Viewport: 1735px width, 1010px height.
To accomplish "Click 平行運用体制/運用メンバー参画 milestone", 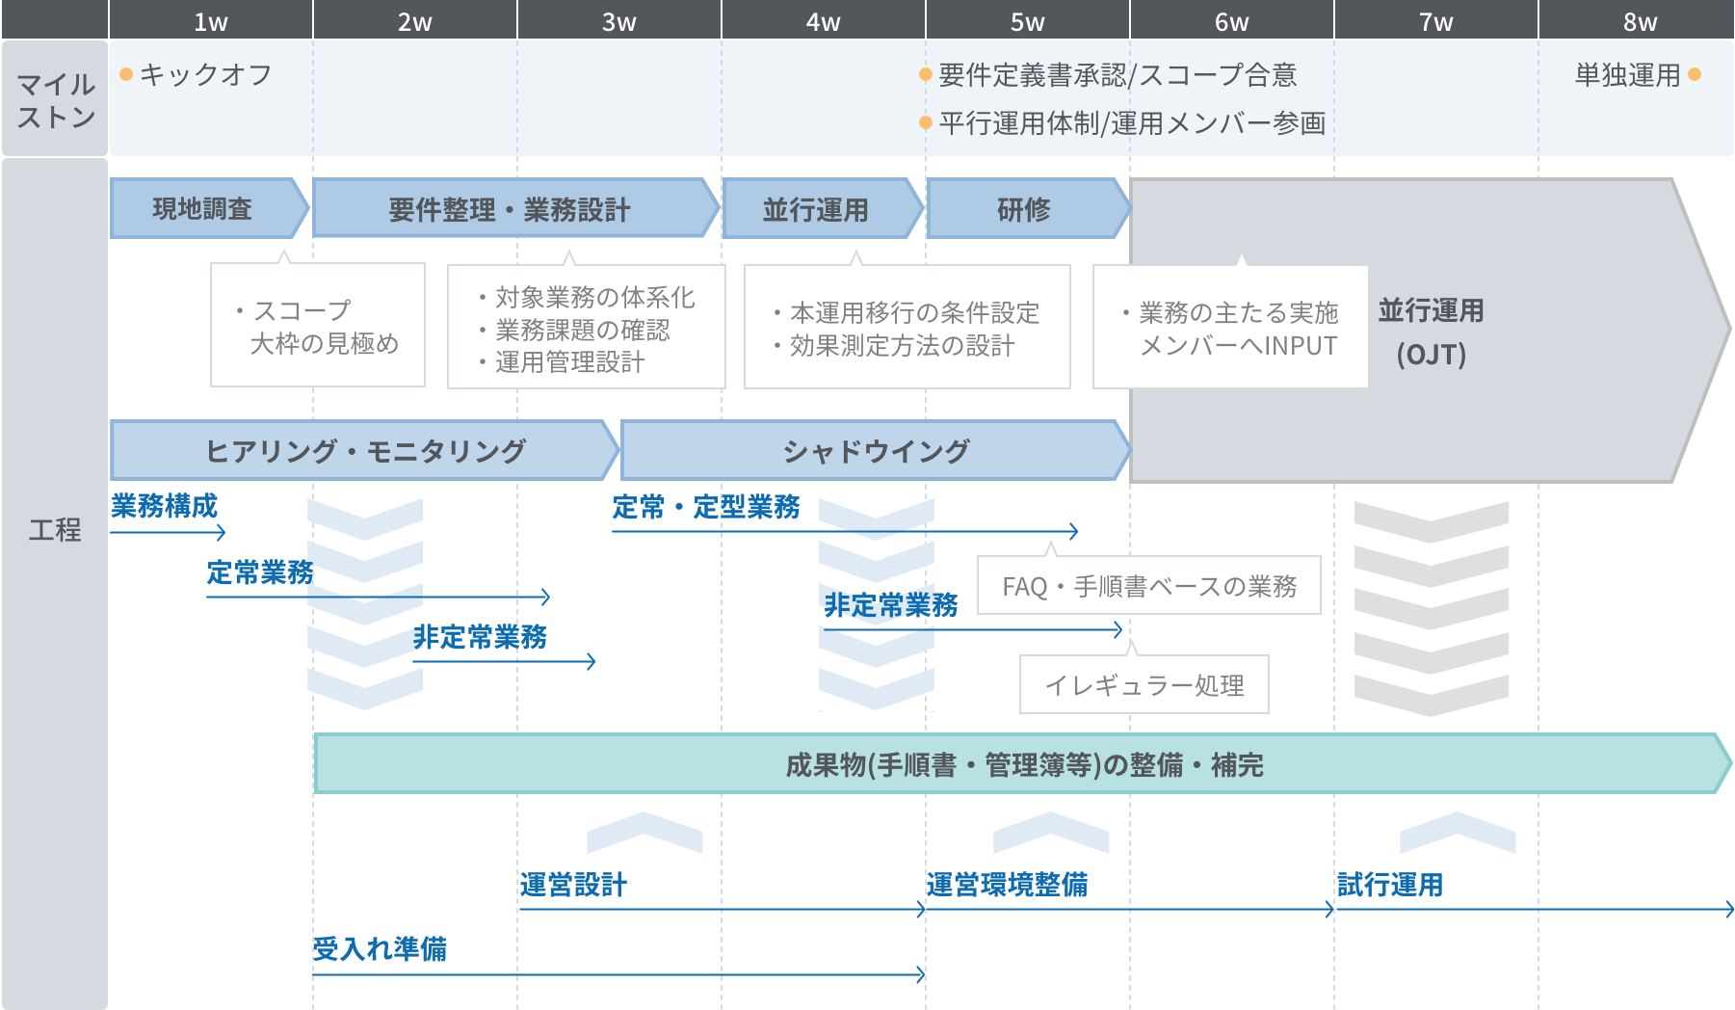I will point(1132,122).
